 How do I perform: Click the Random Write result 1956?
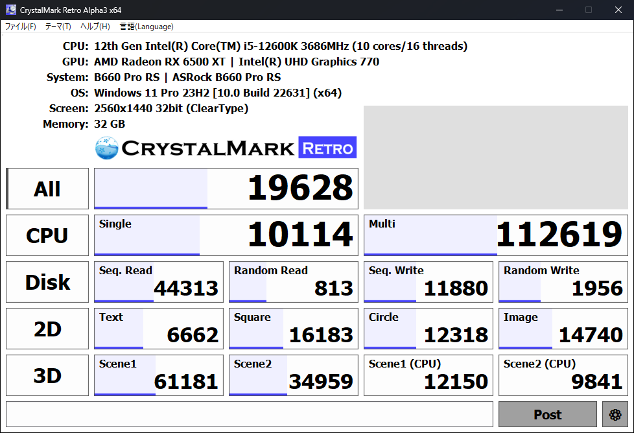(563, 282)
